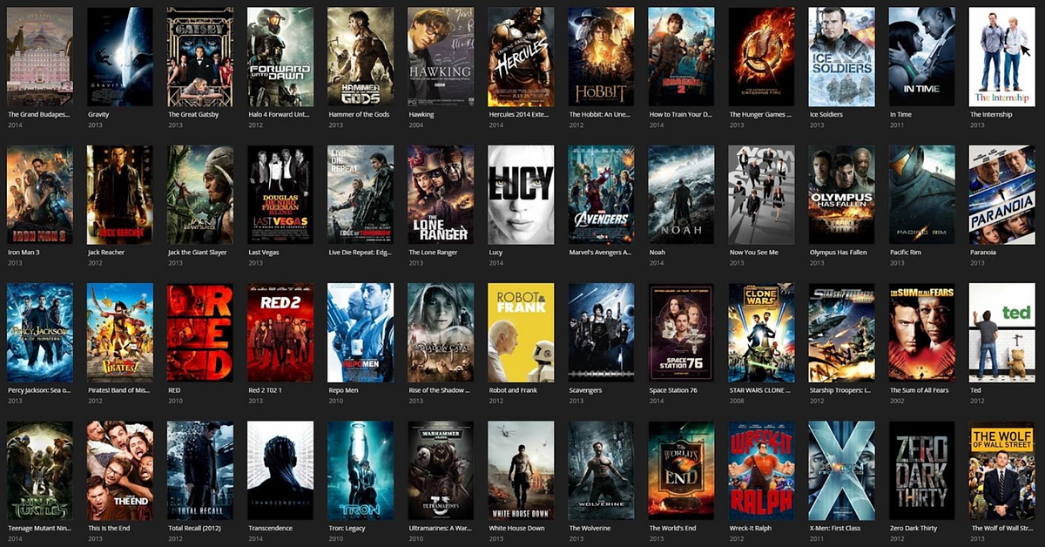This screenshot has width=1045, height=547.
Task: Click the 'Lucy' title text
Action: (x=496, y=253)
